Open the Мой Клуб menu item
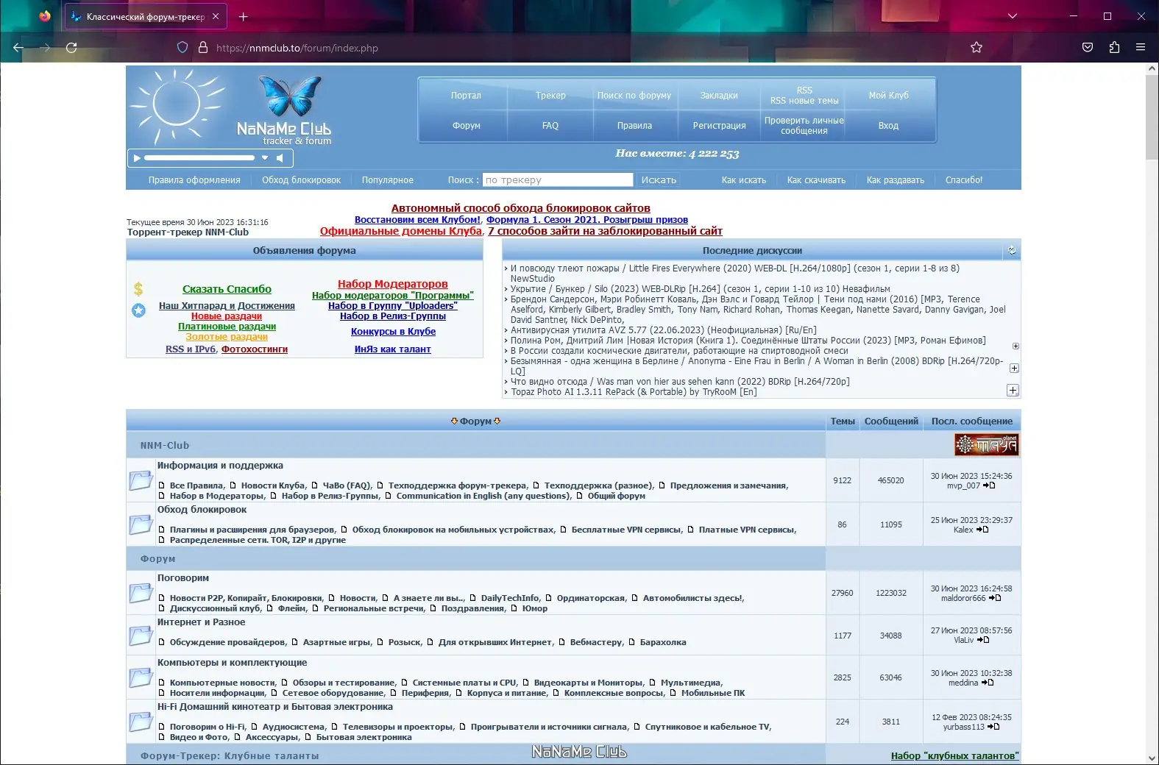 (888, 96)
